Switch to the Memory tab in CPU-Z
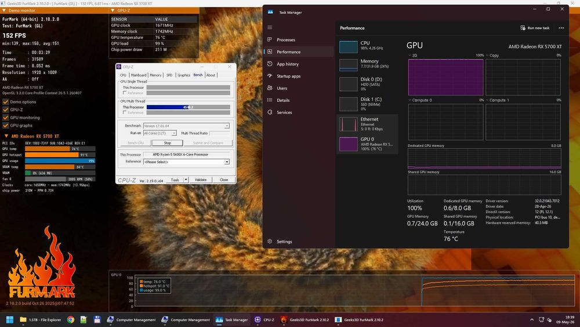The width and height of the screenshot is (580, 327). pos(155,75)
